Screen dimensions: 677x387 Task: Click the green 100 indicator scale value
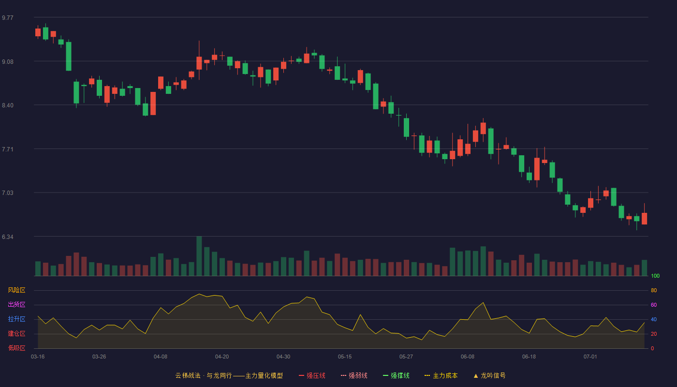(655, 276)
